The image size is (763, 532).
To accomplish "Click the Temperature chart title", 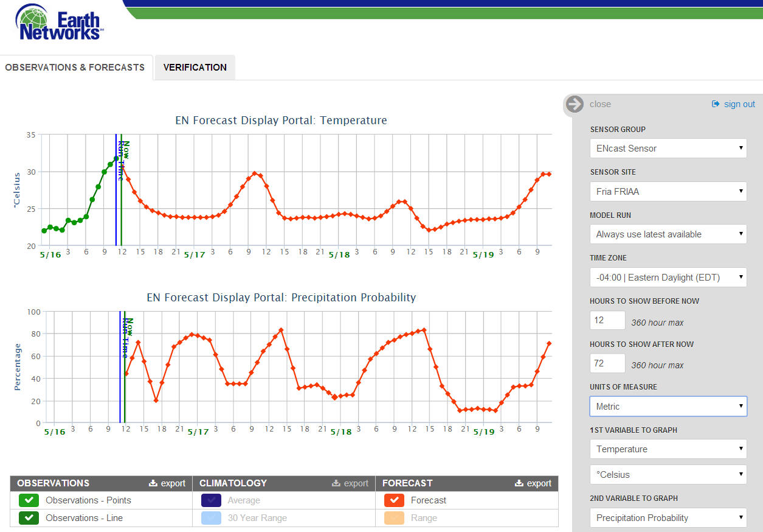I will [281, 121].
